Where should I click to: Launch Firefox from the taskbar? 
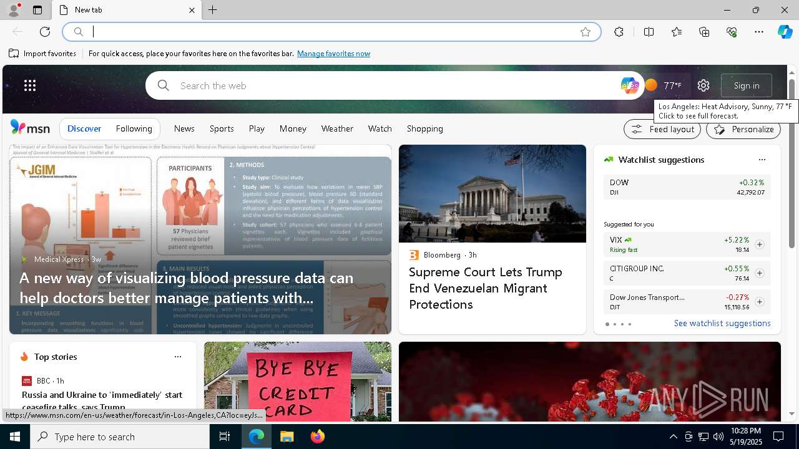pos(317,437)
